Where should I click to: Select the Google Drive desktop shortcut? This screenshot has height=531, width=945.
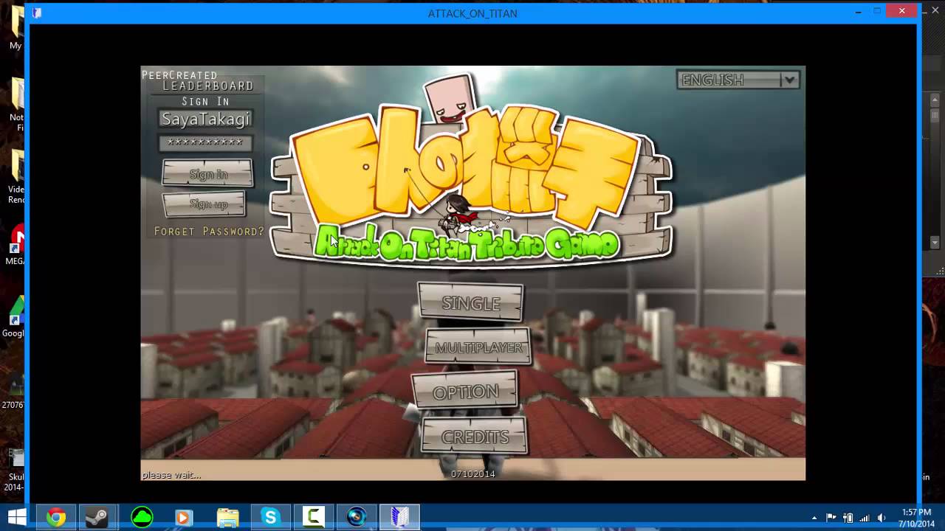(x=15, y=316)
